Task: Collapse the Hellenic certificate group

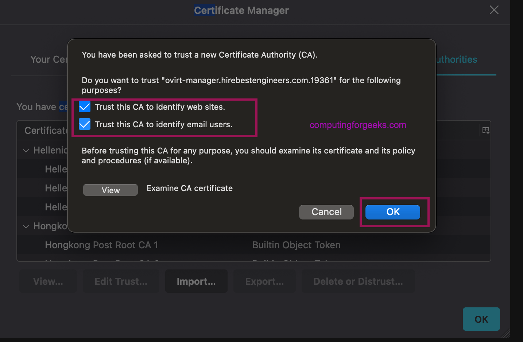Action: click(26, 150)
